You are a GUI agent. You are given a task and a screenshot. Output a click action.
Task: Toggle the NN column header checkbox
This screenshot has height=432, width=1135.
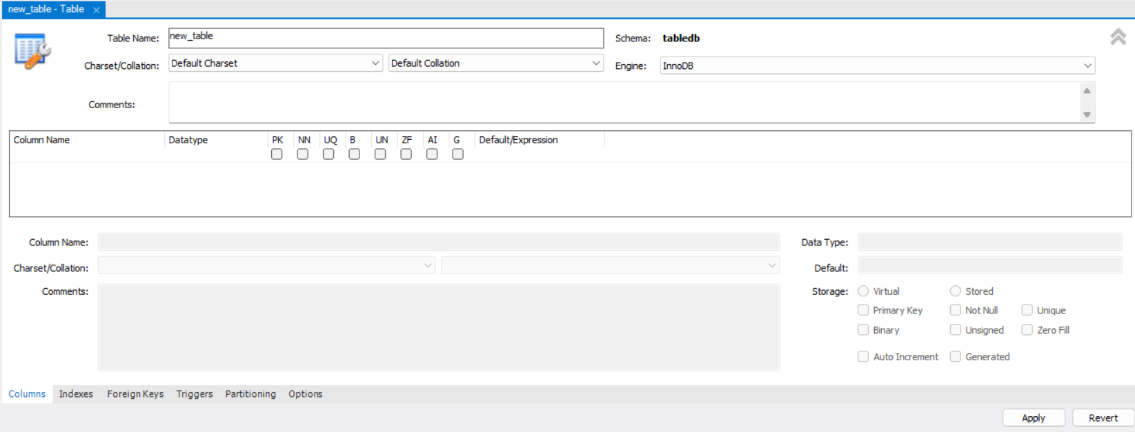[302, 154]
